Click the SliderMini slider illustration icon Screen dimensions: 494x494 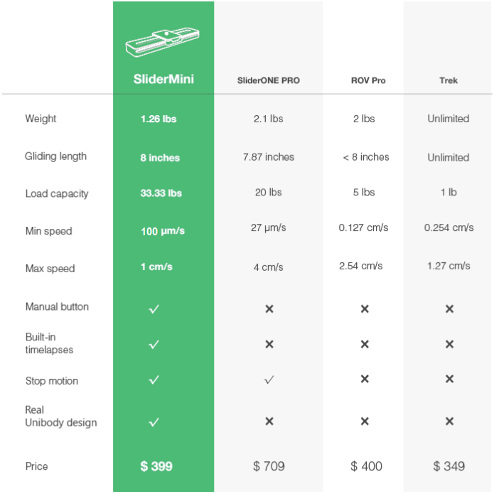point(161,45)
